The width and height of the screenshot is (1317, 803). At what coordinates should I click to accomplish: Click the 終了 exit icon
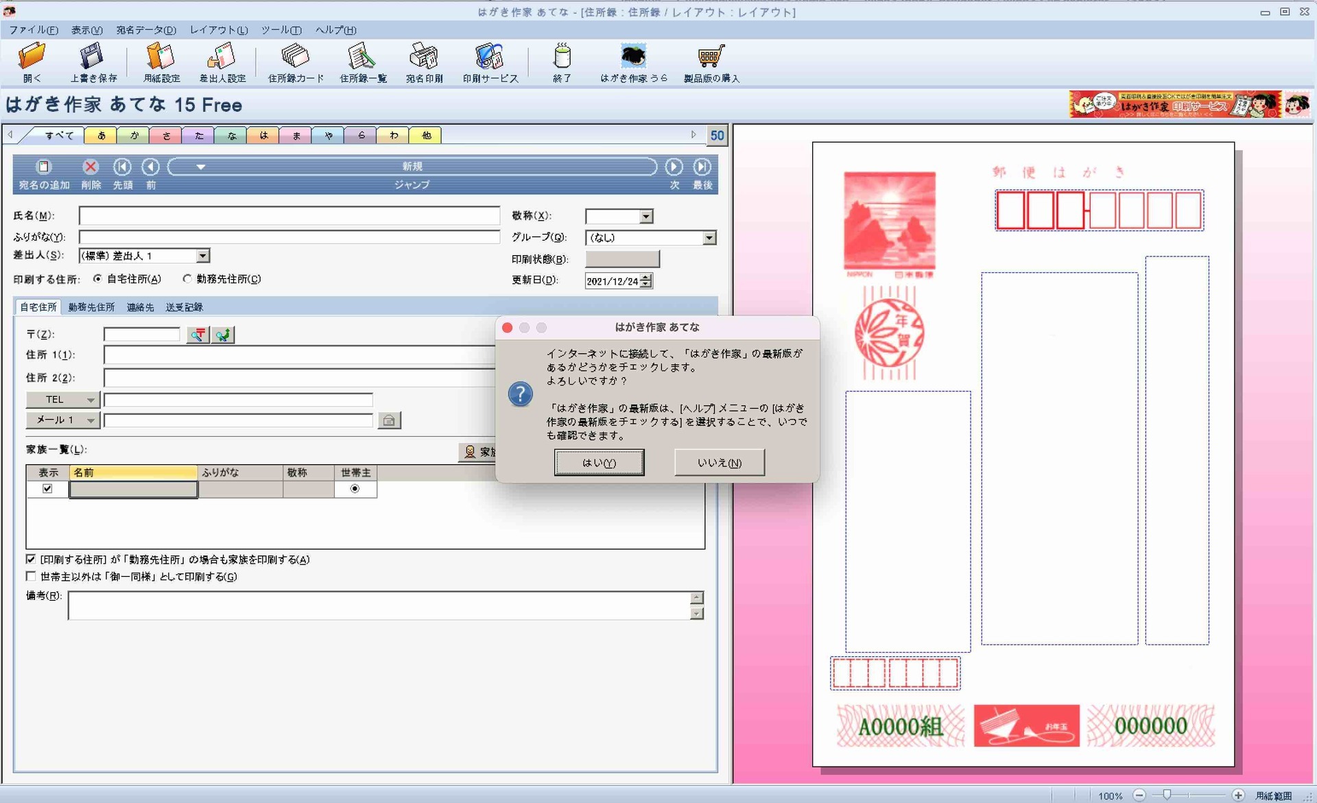(x=562, y=62)
